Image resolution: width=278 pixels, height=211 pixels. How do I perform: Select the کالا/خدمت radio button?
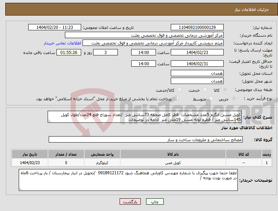click(x=180, y=90)
